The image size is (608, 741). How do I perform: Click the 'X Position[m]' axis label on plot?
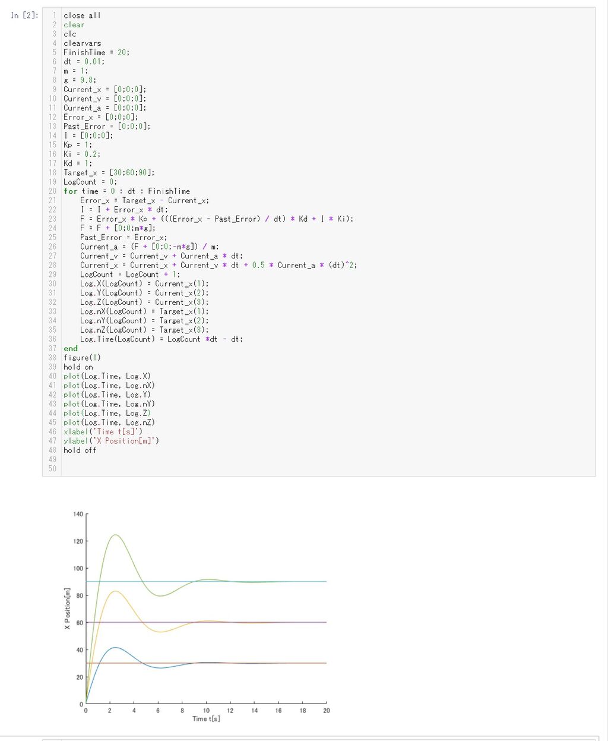[x=68, y=609]
